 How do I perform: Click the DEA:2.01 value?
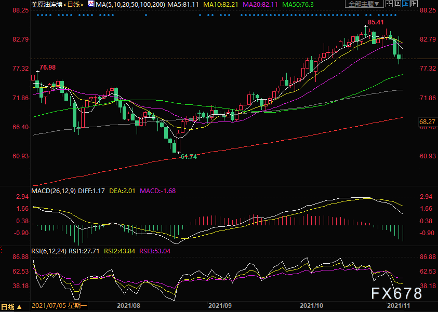point(122,191)
